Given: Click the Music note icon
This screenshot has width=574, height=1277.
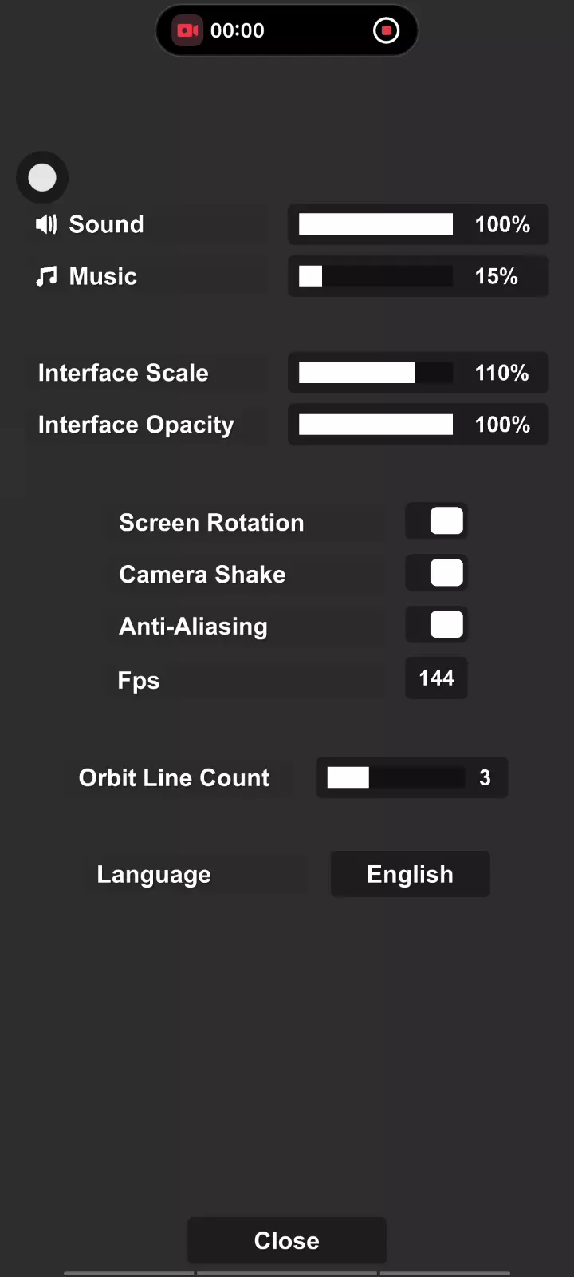Looking at the screenshot, I should point(46,276).
